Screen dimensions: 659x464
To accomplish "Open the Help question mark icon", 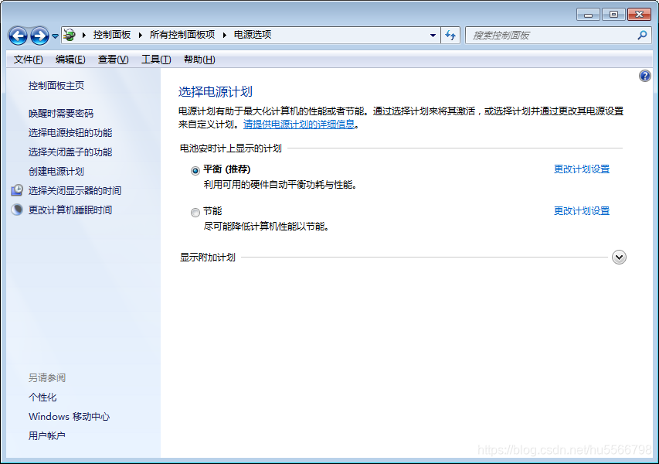I will (645, 76).
